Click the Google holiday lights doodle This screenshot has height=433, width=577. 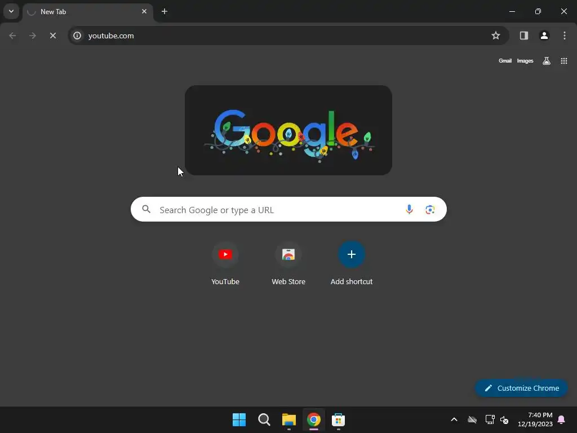point(288,130)
